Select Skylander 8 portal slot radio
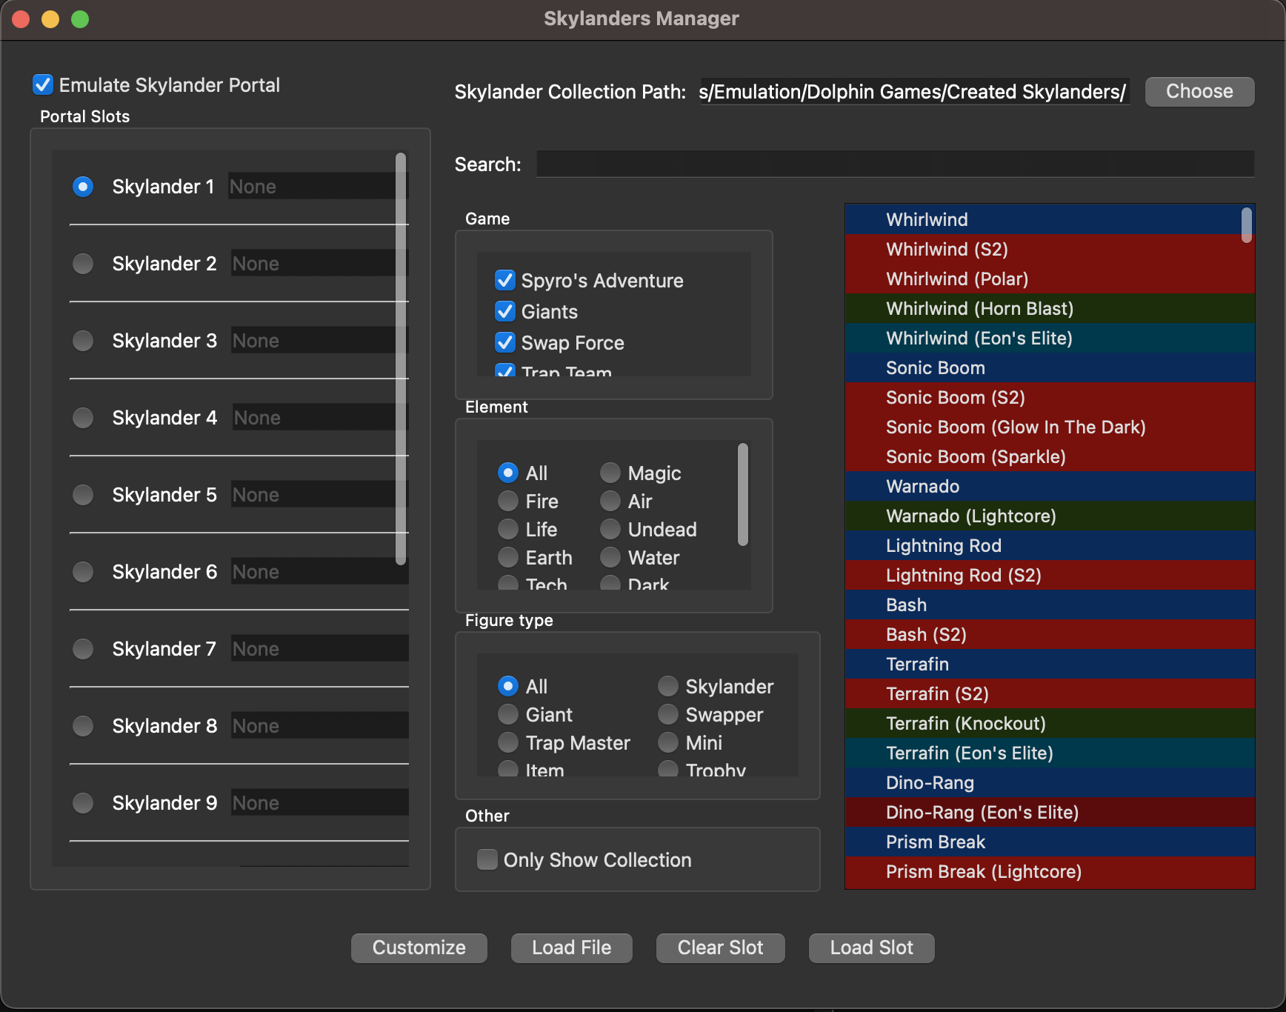The width and height of the screenshot is (1286, 1012). click(x=83, y=726)
